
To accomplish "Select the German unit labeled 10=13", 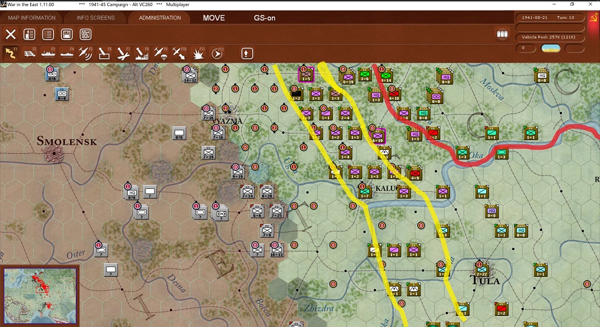I will coord(276,250).
